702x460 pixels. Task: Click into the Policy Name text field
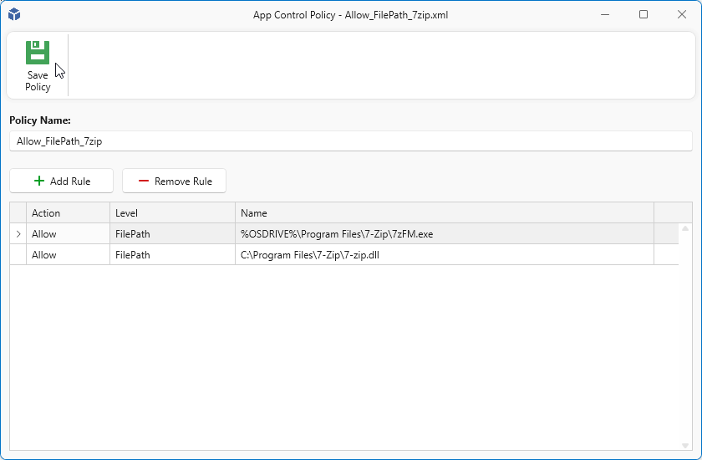point(351,141)
